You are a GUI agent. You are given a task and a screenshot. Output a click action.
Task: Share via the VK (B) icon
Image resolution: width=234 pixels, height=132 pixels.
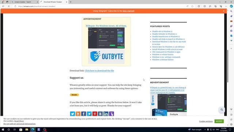pyautogui.click(x=100, y=114)
